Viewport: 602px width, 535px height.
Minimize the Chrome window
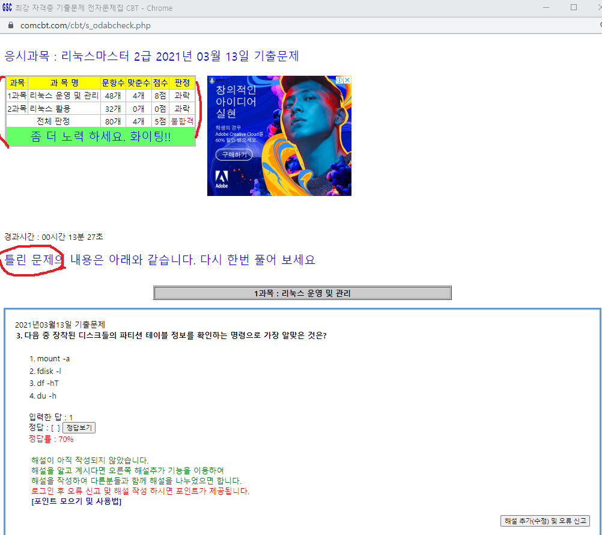click(x=546, y=7)
